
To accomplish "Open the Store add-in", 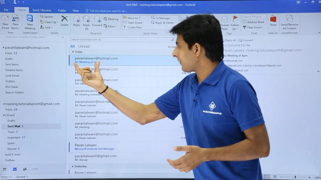I will [273, 21].
